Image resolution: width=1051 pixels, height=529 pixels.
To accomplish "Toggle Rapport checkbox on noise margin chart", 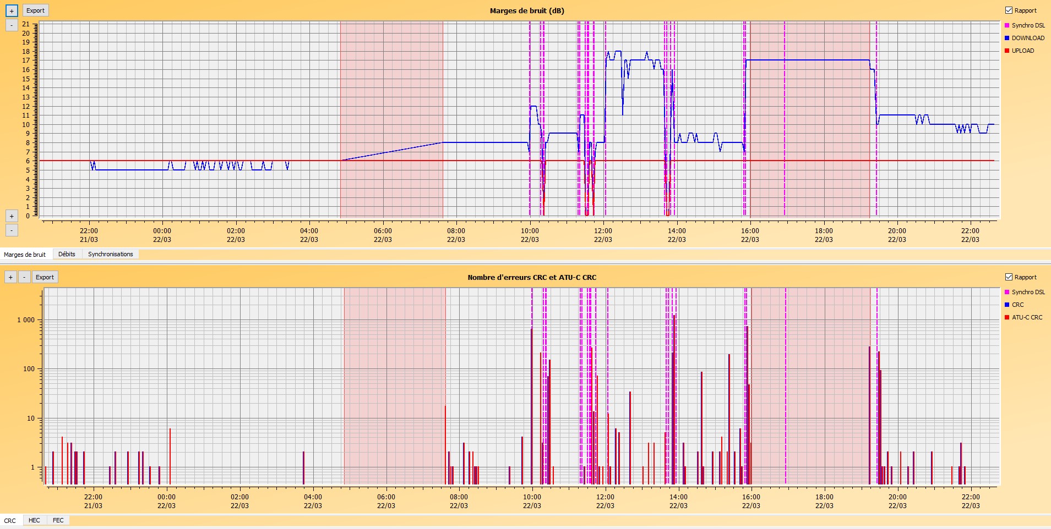I will pos(1009,10).
